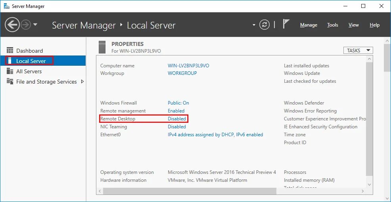This screenshot has width=391, height=202.
Task: Click the Remote Desktop Disabled link
Action: point(177,119)
